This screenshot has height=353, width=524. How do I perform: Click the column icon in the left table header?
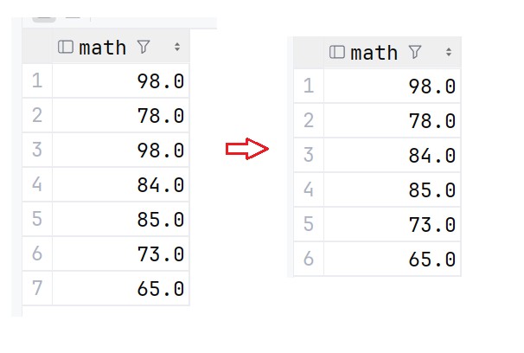point(66,48)
